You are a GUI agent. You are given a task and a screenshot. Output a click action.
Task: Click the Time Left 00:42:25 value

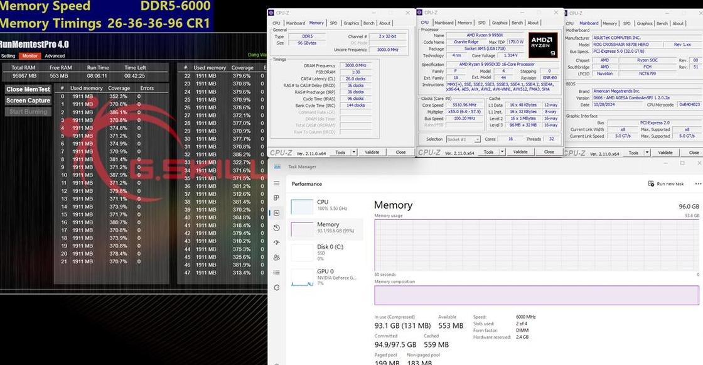point(134,76)
